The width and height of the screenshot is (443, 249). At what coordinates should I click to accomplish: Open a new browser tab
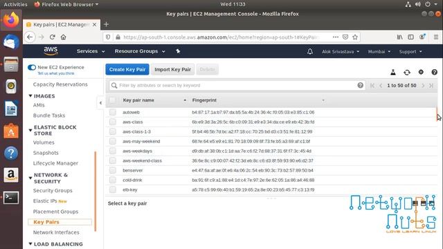click(106, 24)
